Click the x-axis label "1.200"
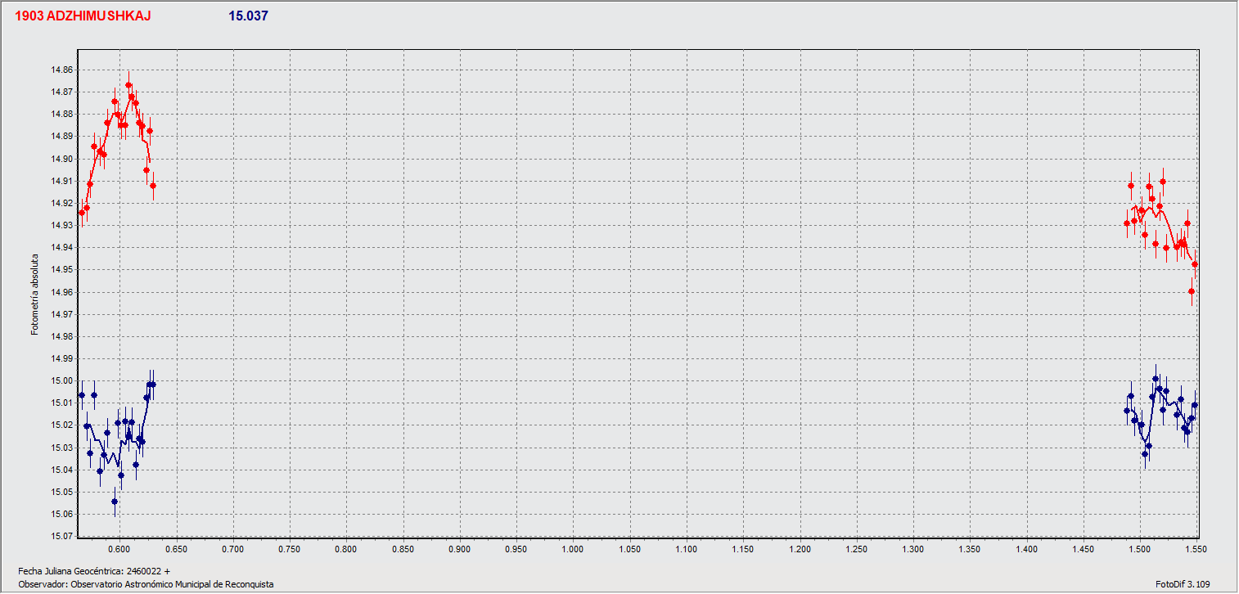 (800, 548)
